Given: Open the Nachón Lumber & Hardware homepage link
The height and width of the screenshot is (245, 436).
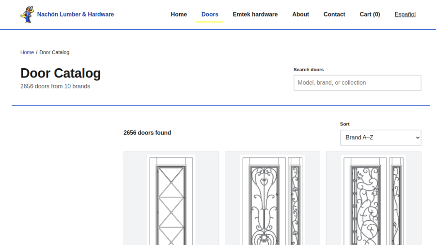Looking at the screenshot, I should [67, 15].
